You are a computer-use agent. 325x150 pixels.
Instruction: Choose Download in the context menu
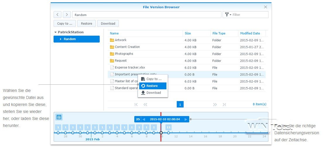coord(153,93)
